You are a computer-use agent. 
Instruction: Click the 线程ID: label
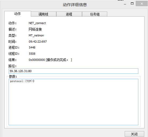click(14, 54)
